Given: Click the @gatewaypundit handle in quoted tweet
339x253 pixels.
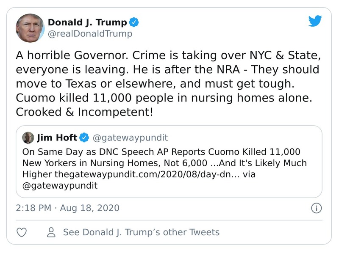Looking at the screenshot, I should (x=132, y=137).
